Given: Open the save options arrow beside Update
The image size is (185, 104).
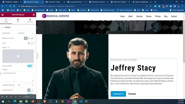Looking at the screenshot, I should pos(34,97).
